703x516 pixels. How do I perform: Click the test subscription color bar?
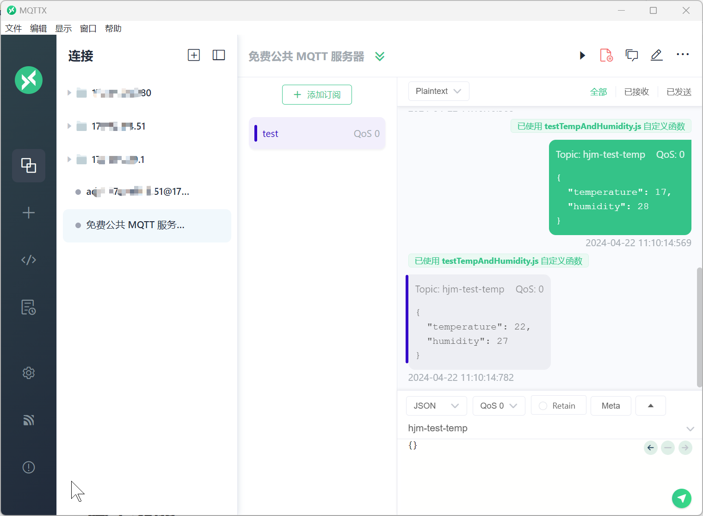pyautogui.click(x=256, y=133)
